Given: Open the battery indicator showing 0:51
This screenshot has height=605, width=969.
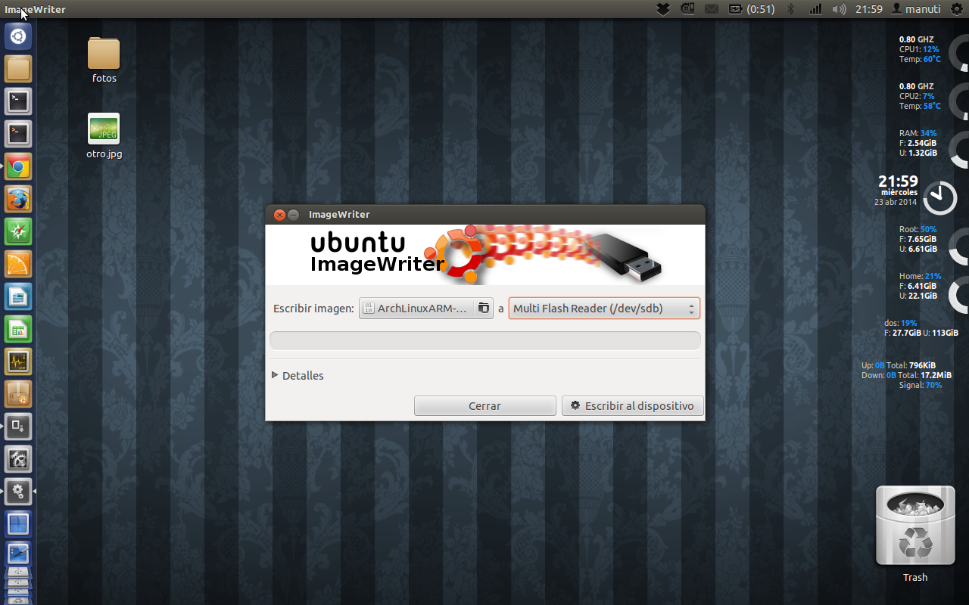Looking at the screenshot, I should click(752, 9).
